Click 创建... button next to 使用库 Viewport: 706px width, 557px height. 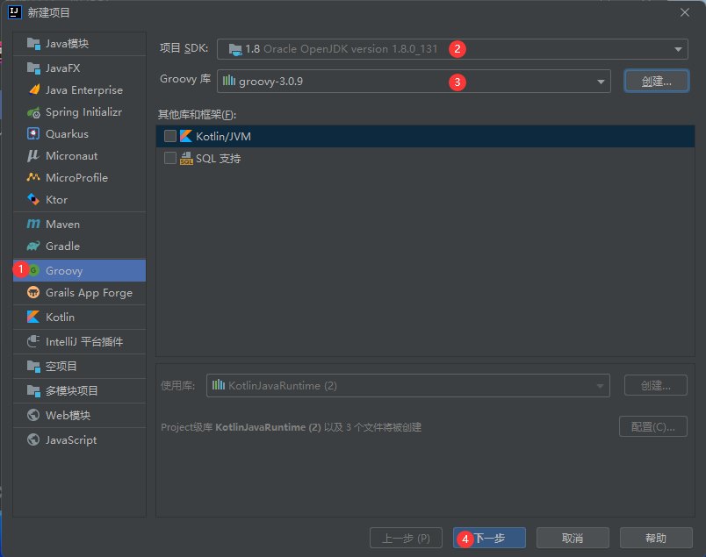(x=656, y=386)
